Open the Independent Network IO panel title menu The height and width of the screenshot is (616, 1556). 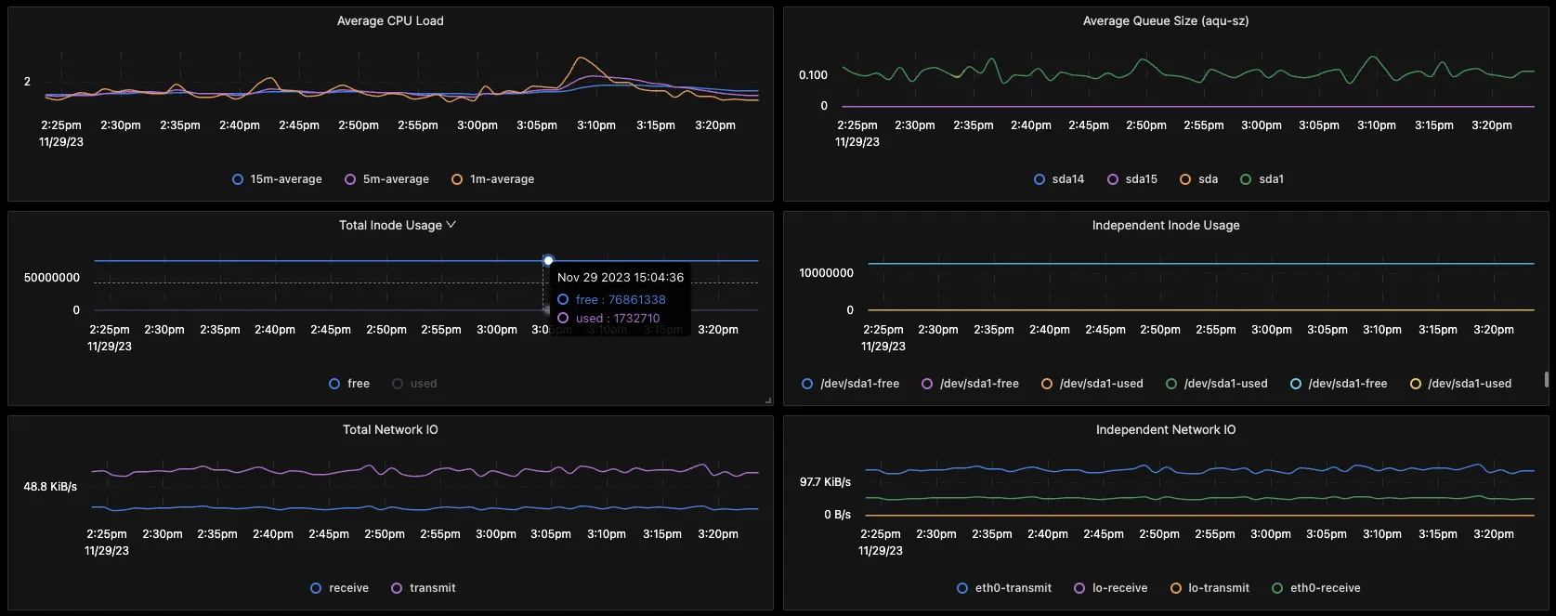pos(1166,429)
